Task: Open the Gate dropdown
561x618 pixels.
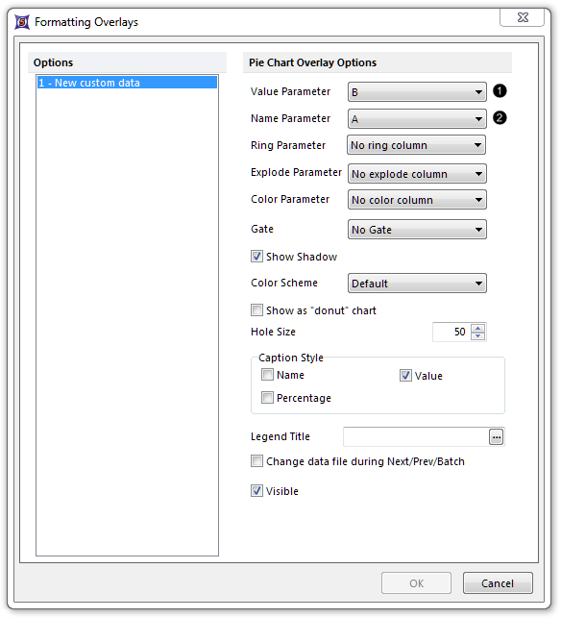Action: click(x=417, y=230)
